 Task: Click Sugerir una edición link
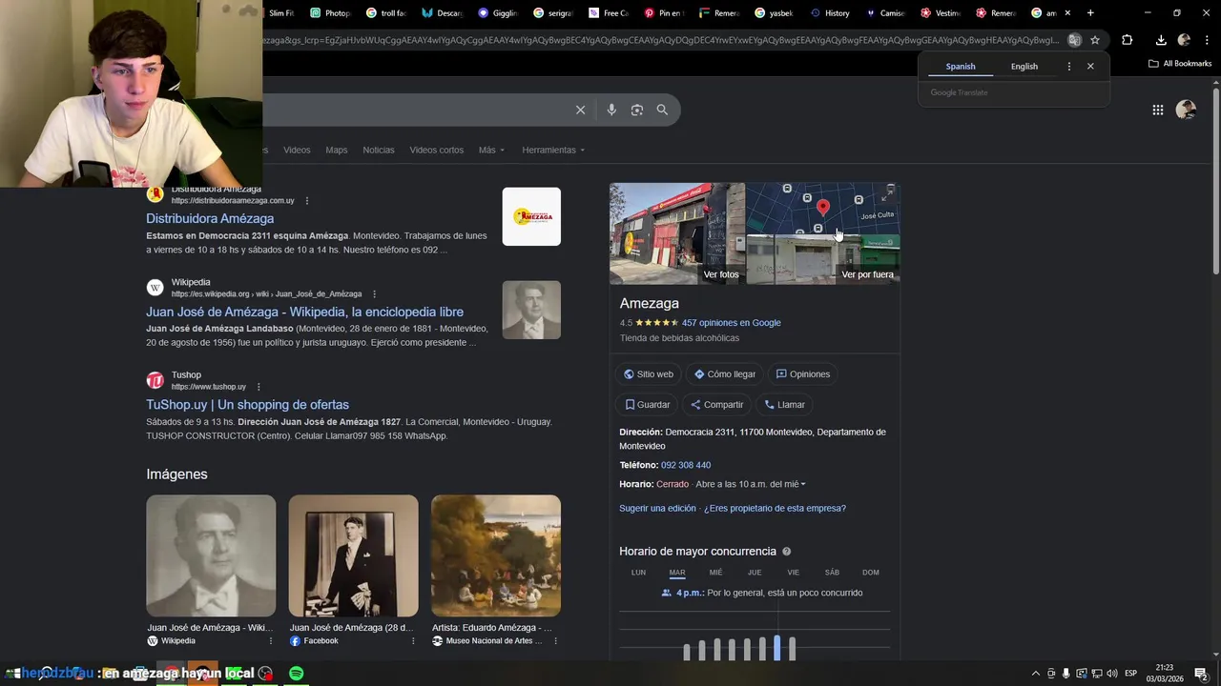(x=657, y=509)
